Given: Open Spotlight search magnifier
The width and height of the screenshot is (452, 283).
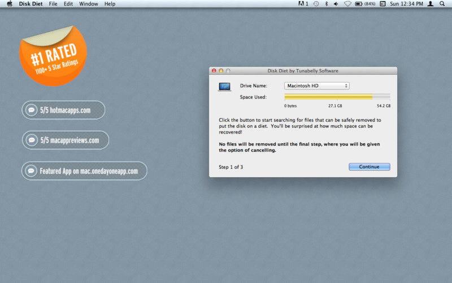Looking at the screenshot, I should coord(442,4).
